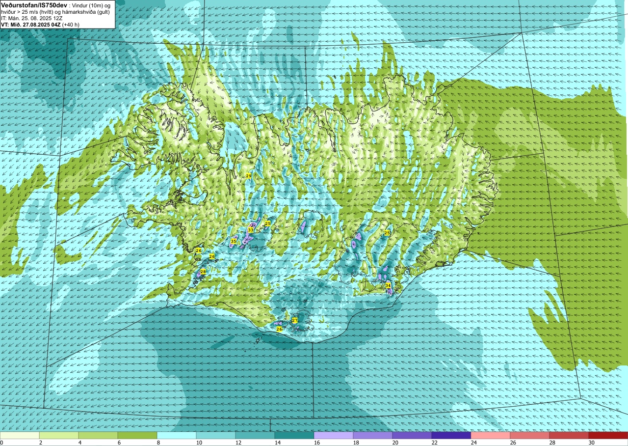Click the salmon 26–28 m/s legend swatch
Image resolution: width=628 pixels, height=446 pixels.
tap(530, 435)
